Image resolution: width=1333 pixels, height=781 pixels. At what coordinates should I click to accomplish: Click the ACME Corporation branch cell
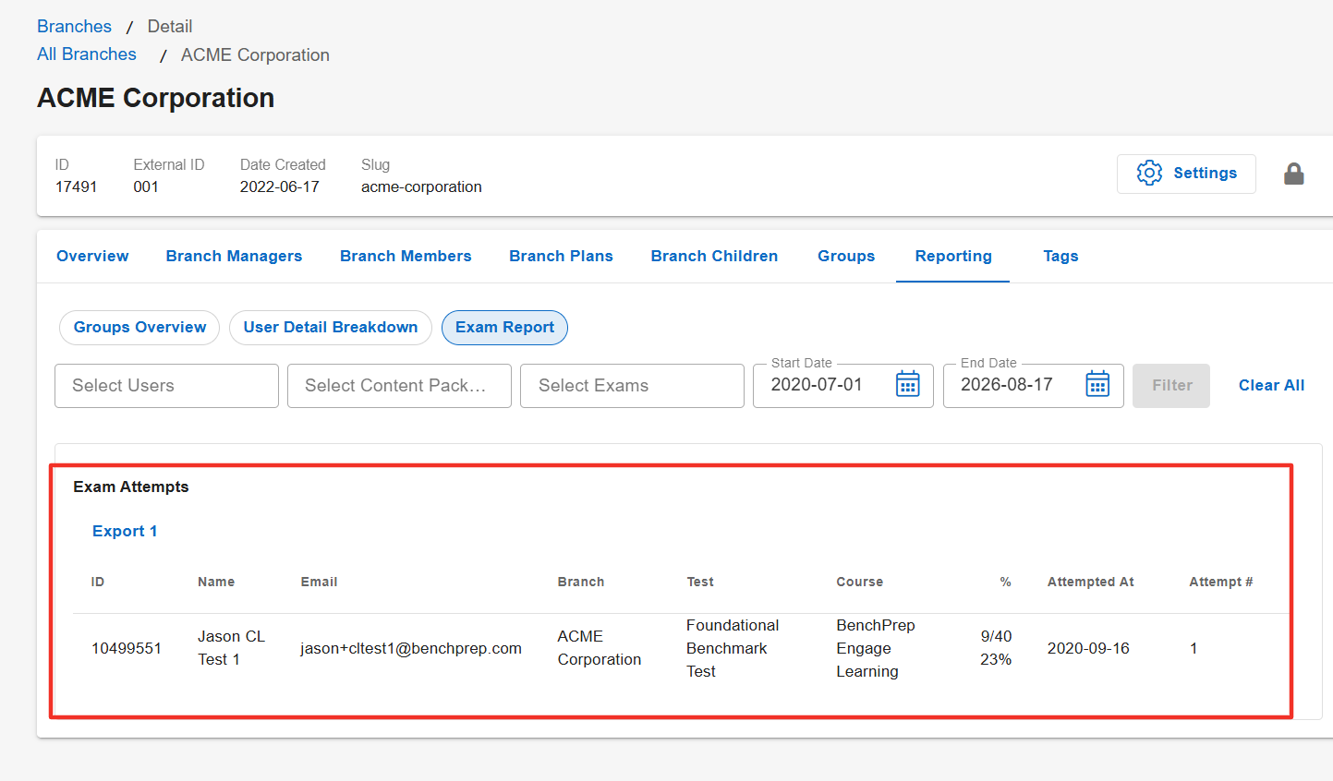click(600, 648)
